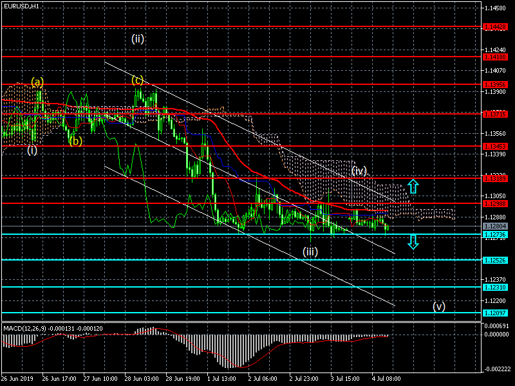The height and width of the screenshot is (386, 515).
Task: Select the red 1.14428 price level label
Action: [x=495, y=27]
